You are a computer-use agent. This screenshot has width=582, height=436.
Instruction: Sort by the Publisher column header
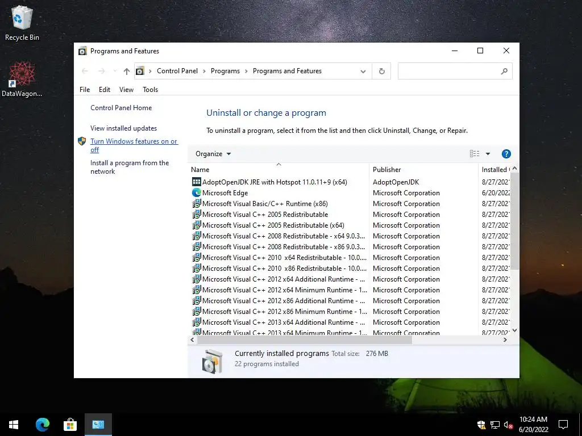pyautogui.click(x=424, y=169)
